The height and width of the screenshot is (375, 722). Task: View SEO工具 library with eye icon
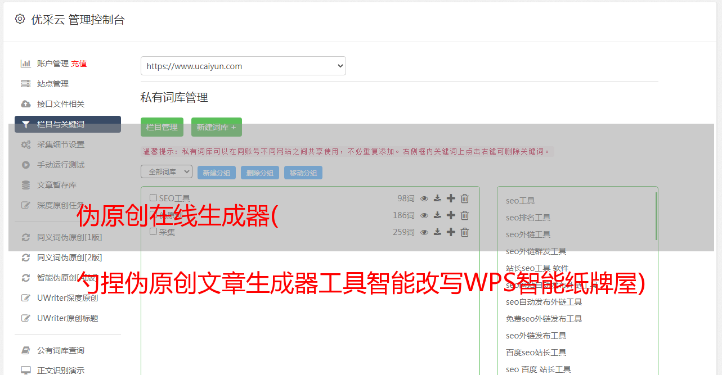424,198
